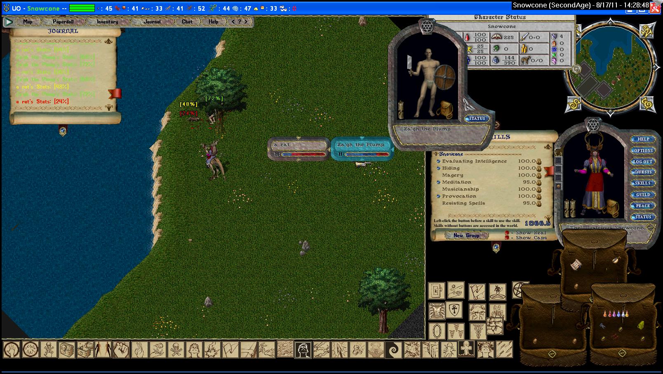Open the Inventory menu

coord(107,22)
